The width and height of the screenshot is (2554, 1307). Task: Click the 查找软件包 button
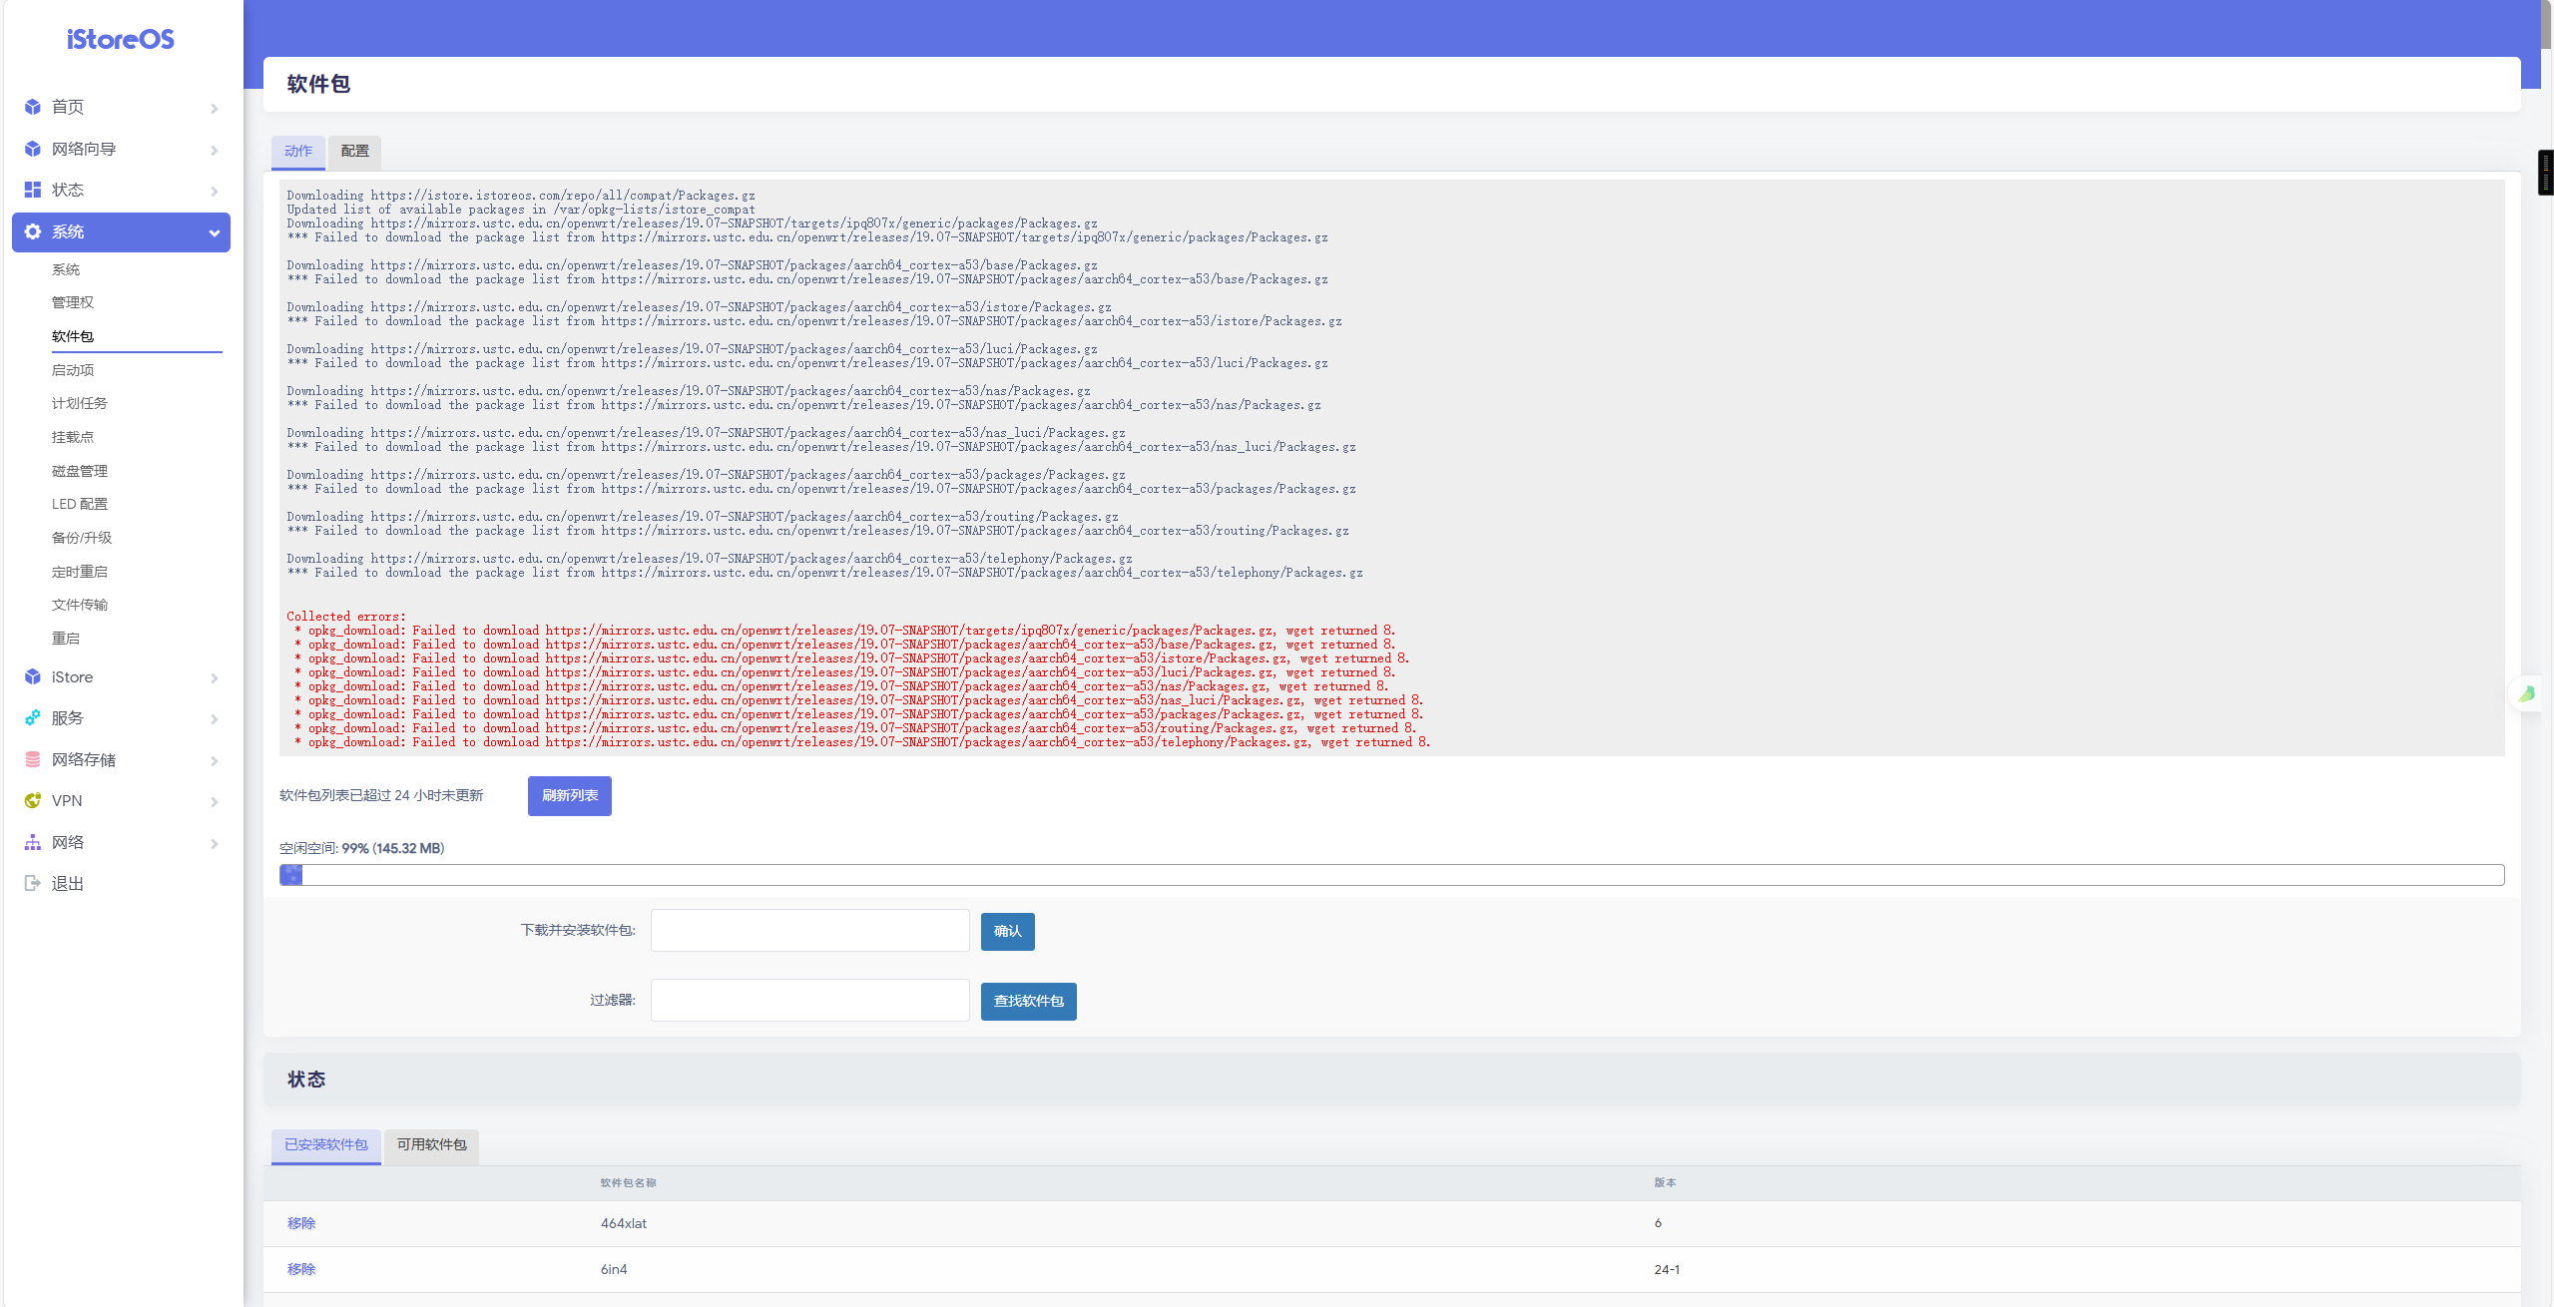[1028, 1001]
